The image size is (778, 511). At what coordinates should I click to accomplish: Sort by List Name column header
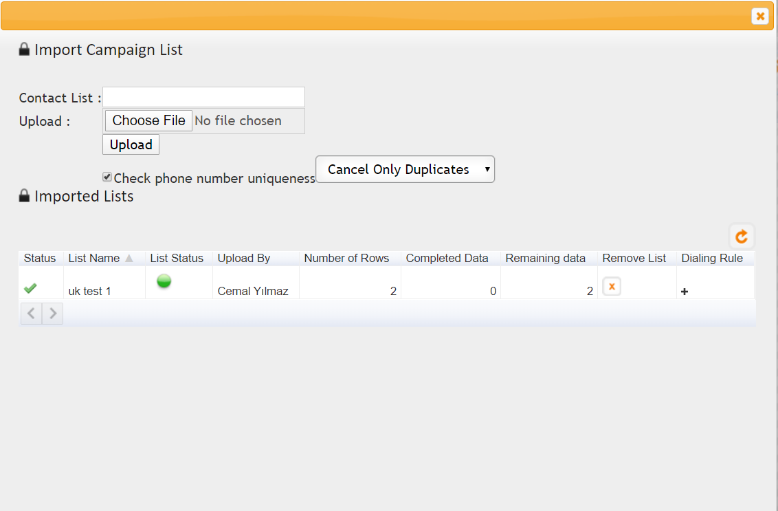[104, 258]
